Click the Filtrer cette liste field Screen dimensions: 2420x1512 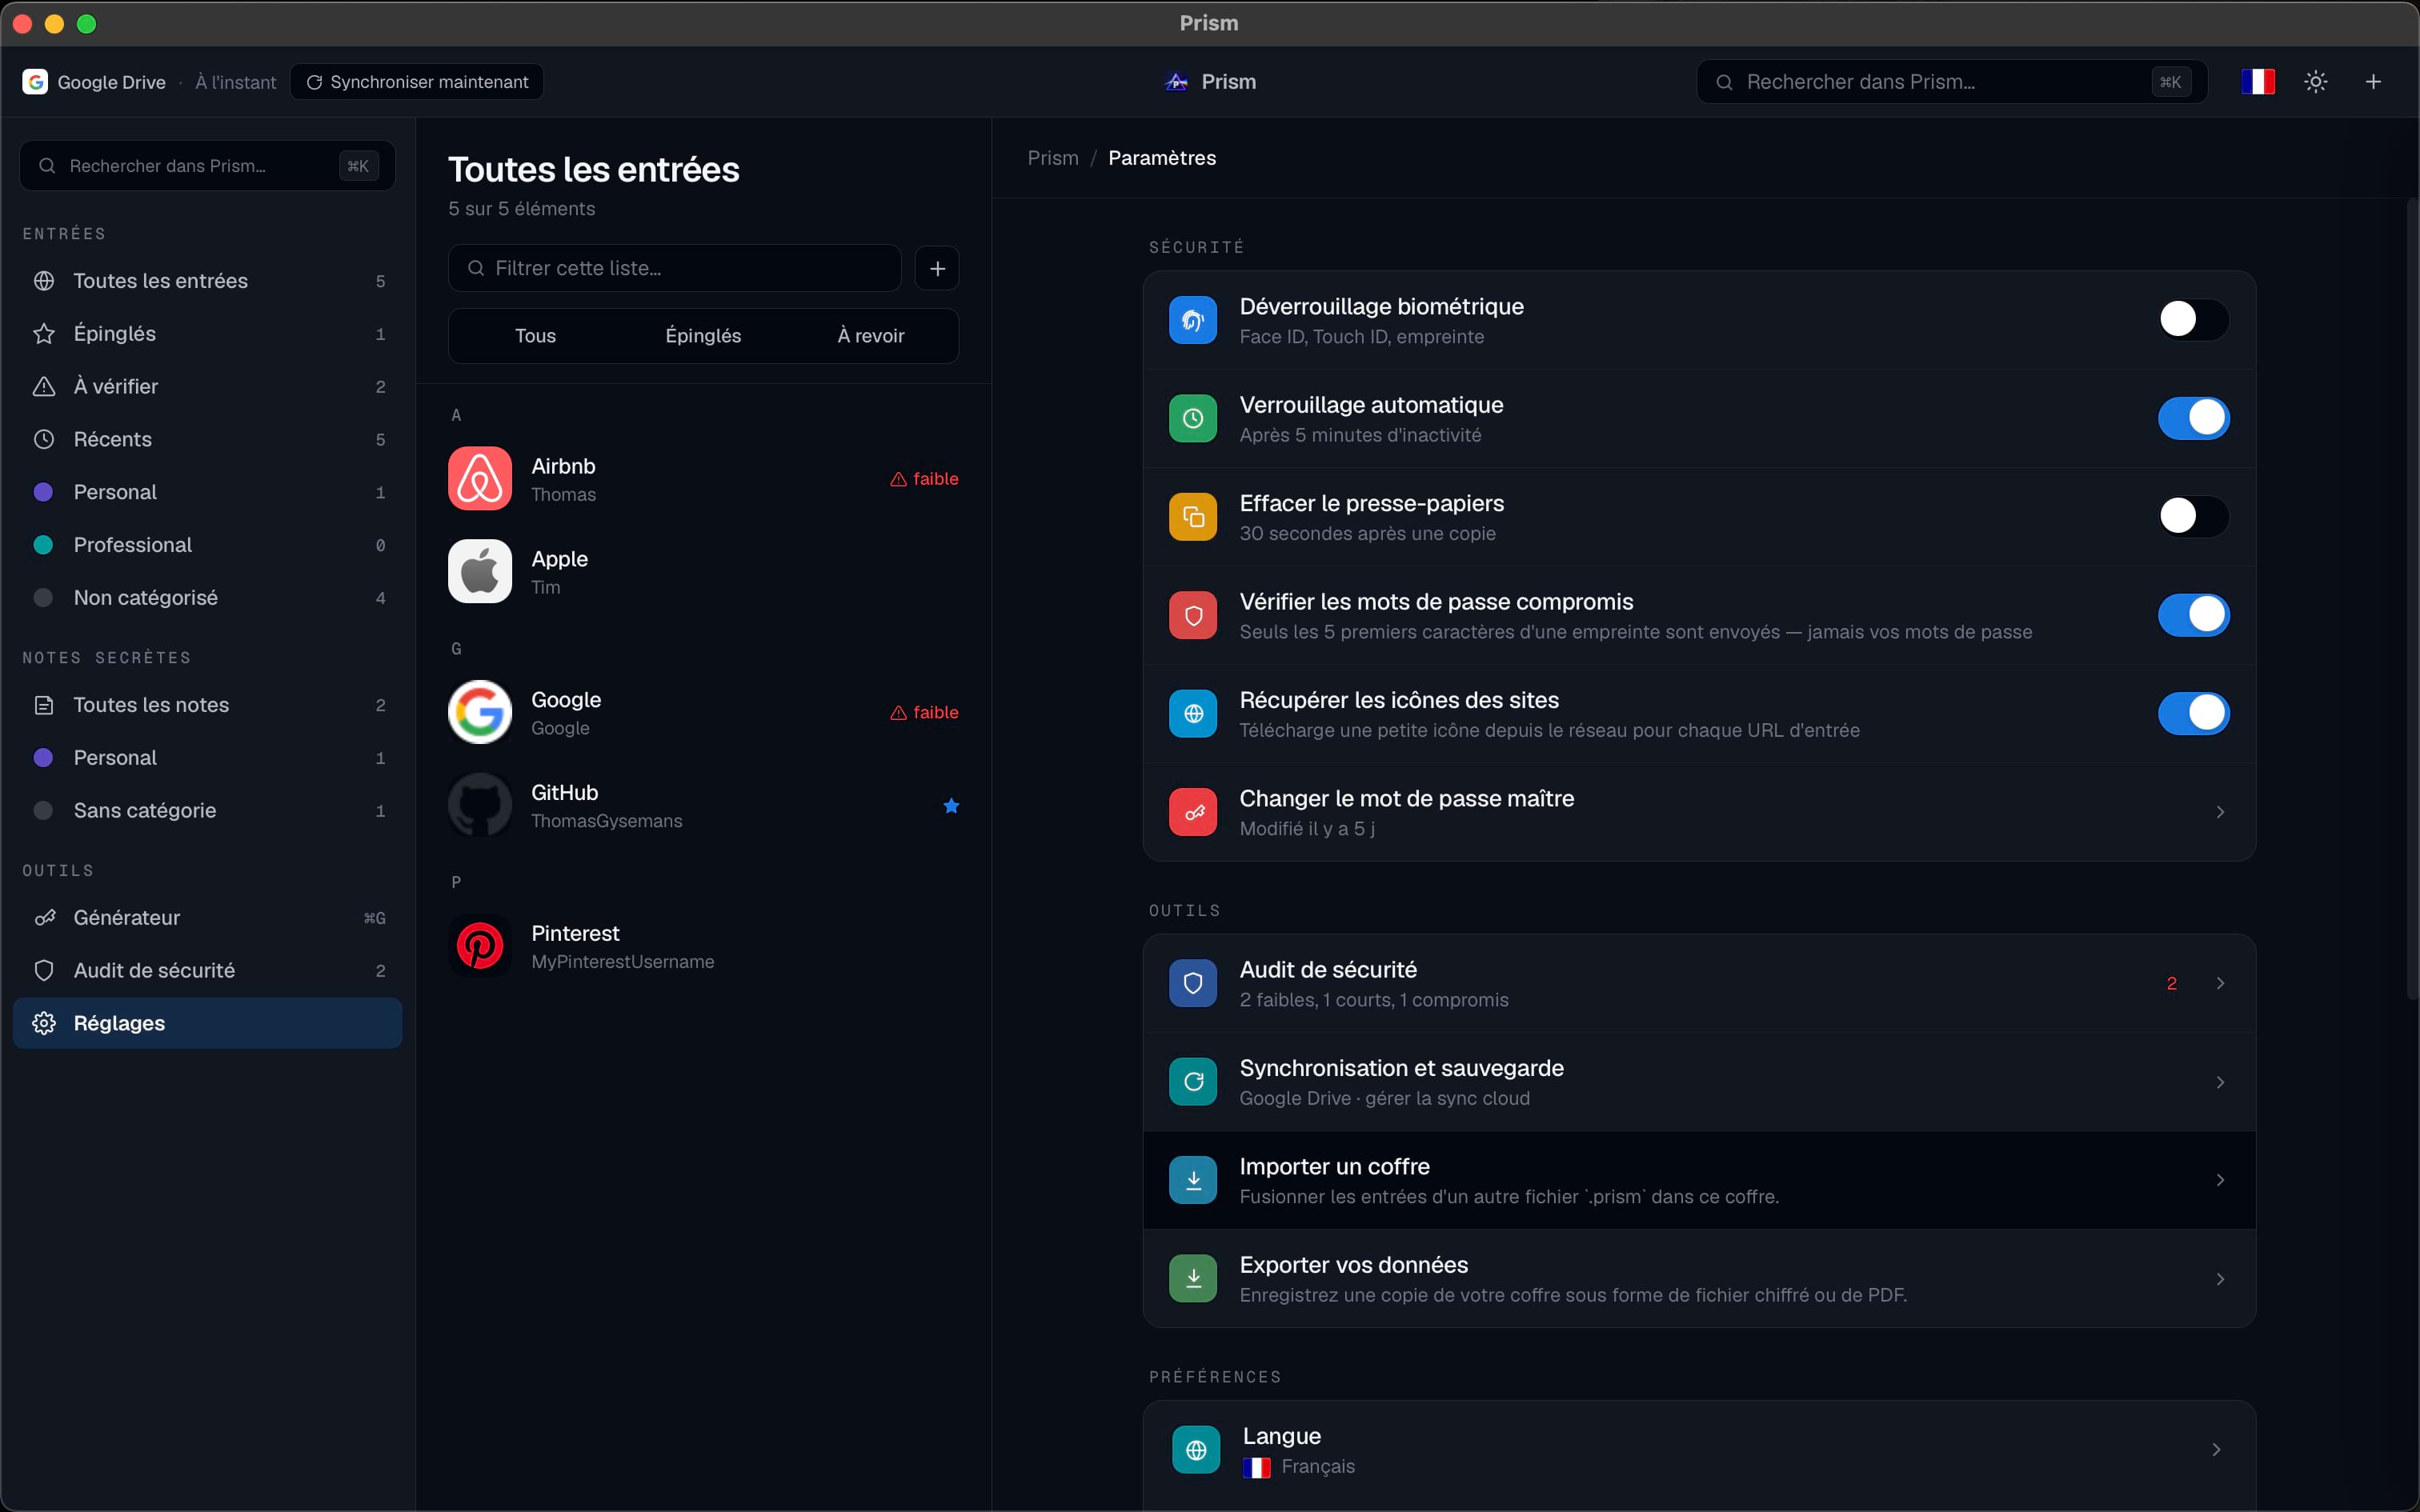point(675,268)
